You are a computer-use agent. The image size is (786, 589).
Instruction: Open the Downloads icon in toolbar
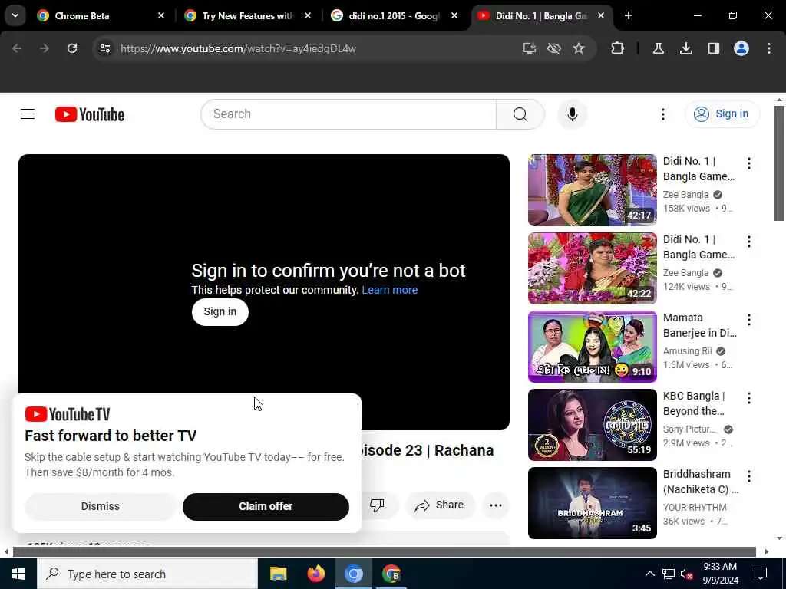point(686,48)
